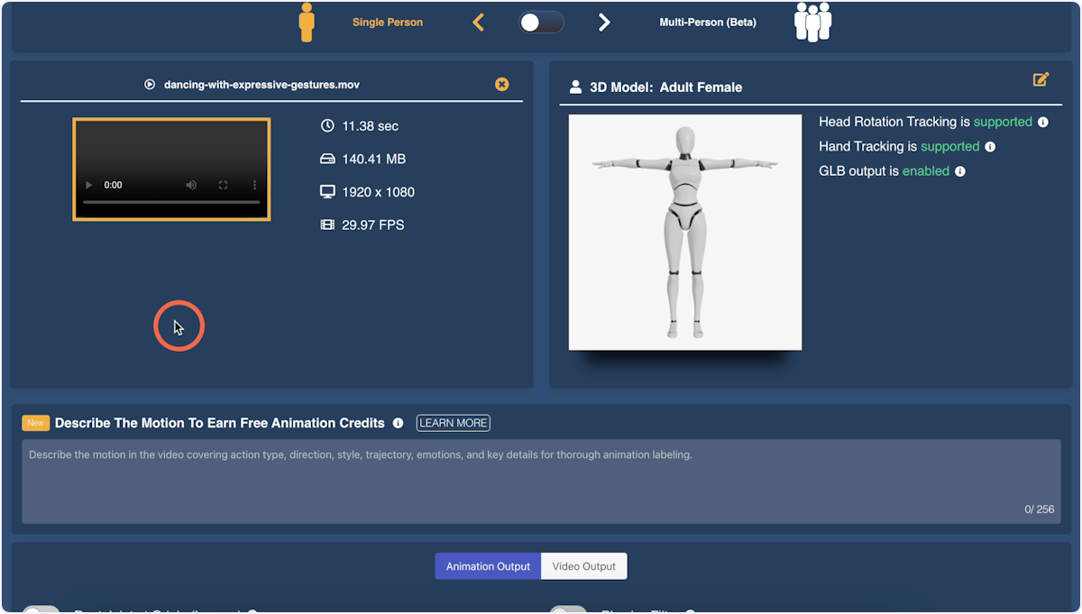Screen dimensions: 1082x614
Task: Mute the video preview volume icon
Action: 191,185
